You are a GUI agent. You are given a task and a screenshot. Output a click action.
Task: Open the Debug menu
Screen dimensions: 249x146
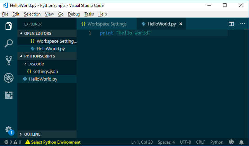(74, 14)
